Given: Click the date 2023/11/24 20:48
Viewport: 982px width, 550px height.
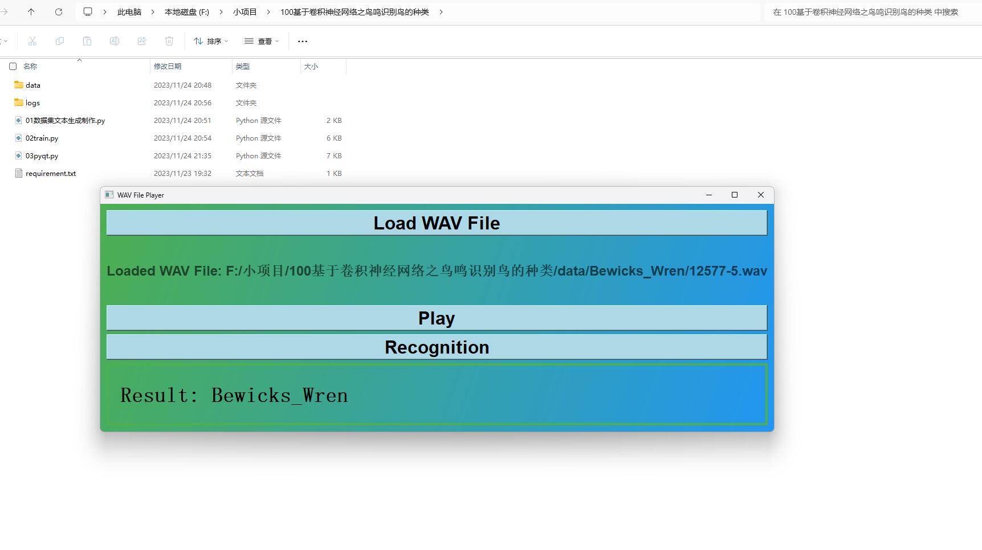Looking at the screenshot, I should 182,85.
